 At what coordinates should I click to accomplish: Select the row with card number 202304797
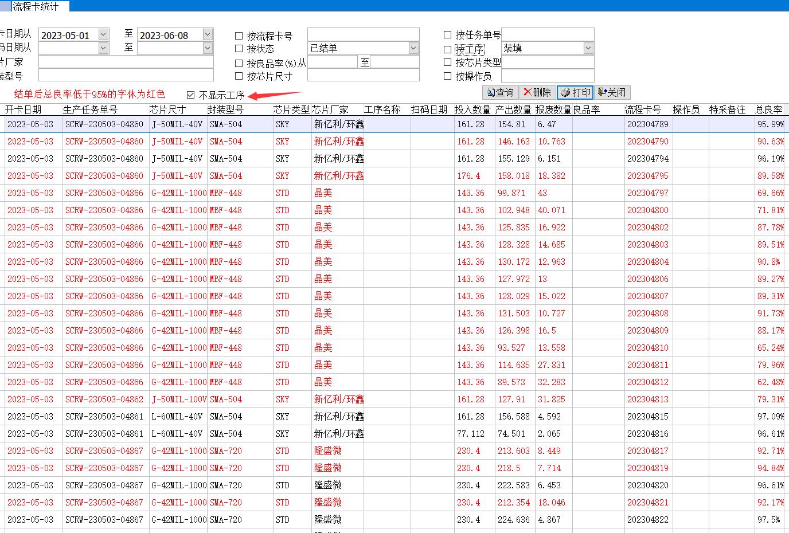coord(647,193)
